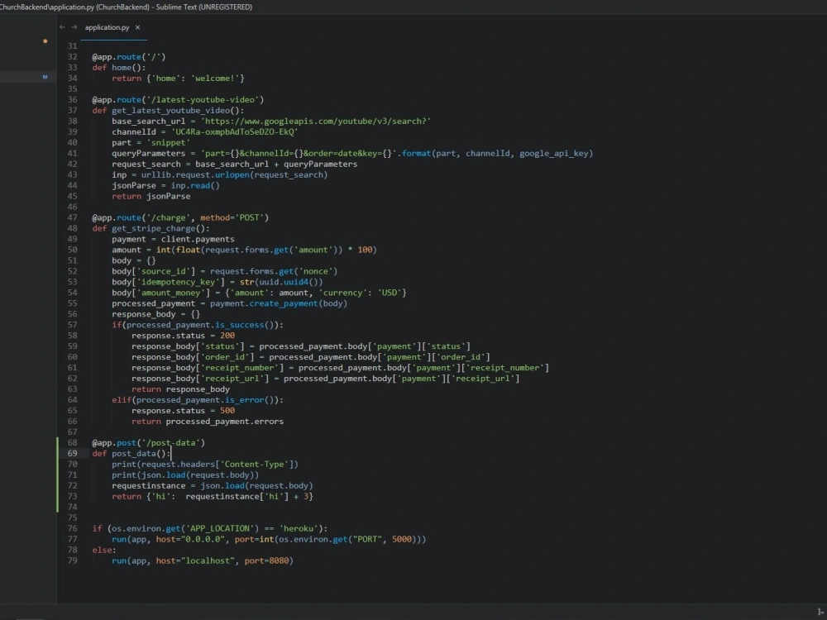
Task: Click the get_latest_youtube_video function name
Action: [x=171, y=110]
